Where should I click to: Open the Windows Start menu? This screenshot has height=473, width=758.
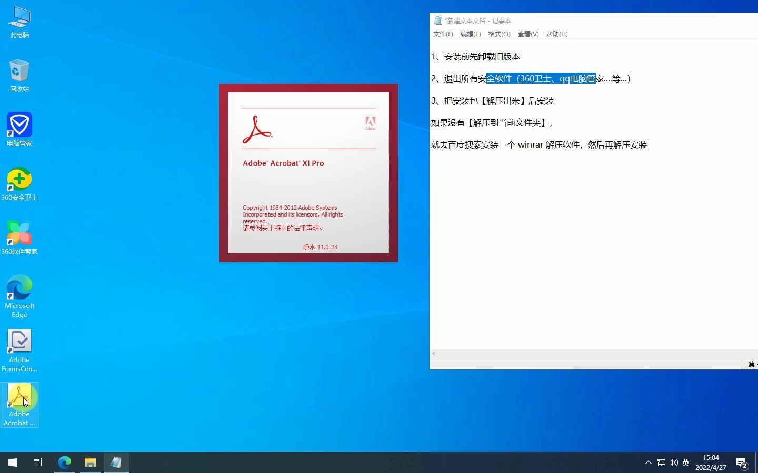13,462
